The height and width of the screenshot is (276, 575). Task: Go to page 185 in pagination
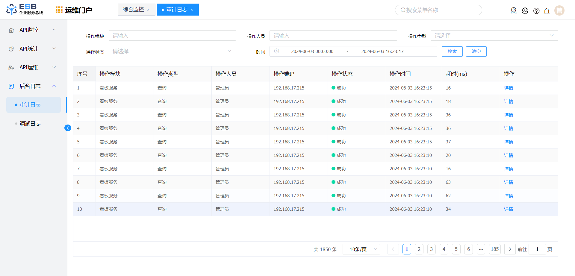click(x=494, y=249)
